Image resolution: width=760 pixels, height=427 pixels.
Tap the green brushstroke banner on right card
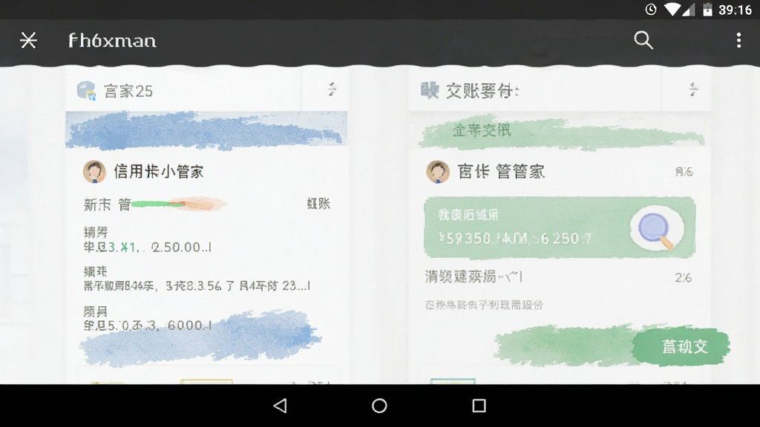[x=561, y=131]
